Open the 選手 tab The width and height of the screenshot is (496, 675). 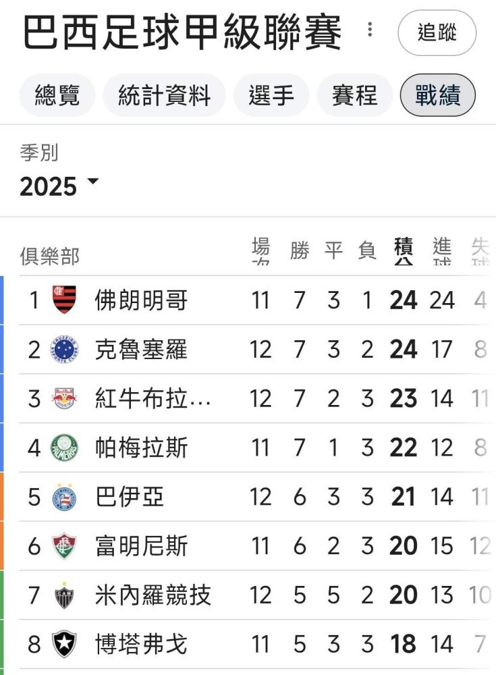(271, 95)
